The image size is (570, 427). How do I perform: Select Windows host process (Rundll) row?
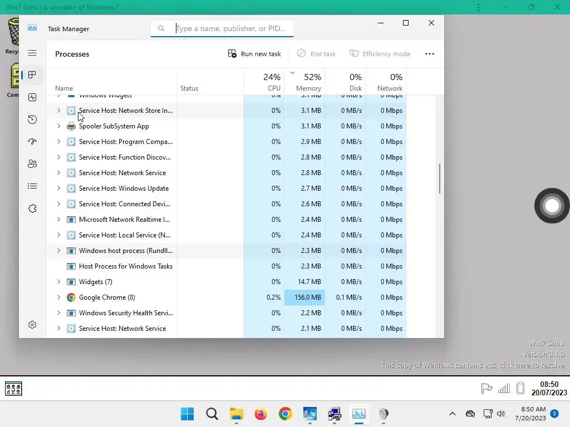(226, 251)
